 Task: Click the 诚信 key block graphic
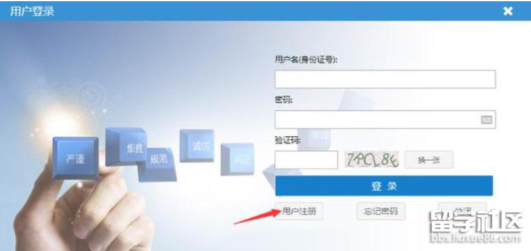[198, 146]
